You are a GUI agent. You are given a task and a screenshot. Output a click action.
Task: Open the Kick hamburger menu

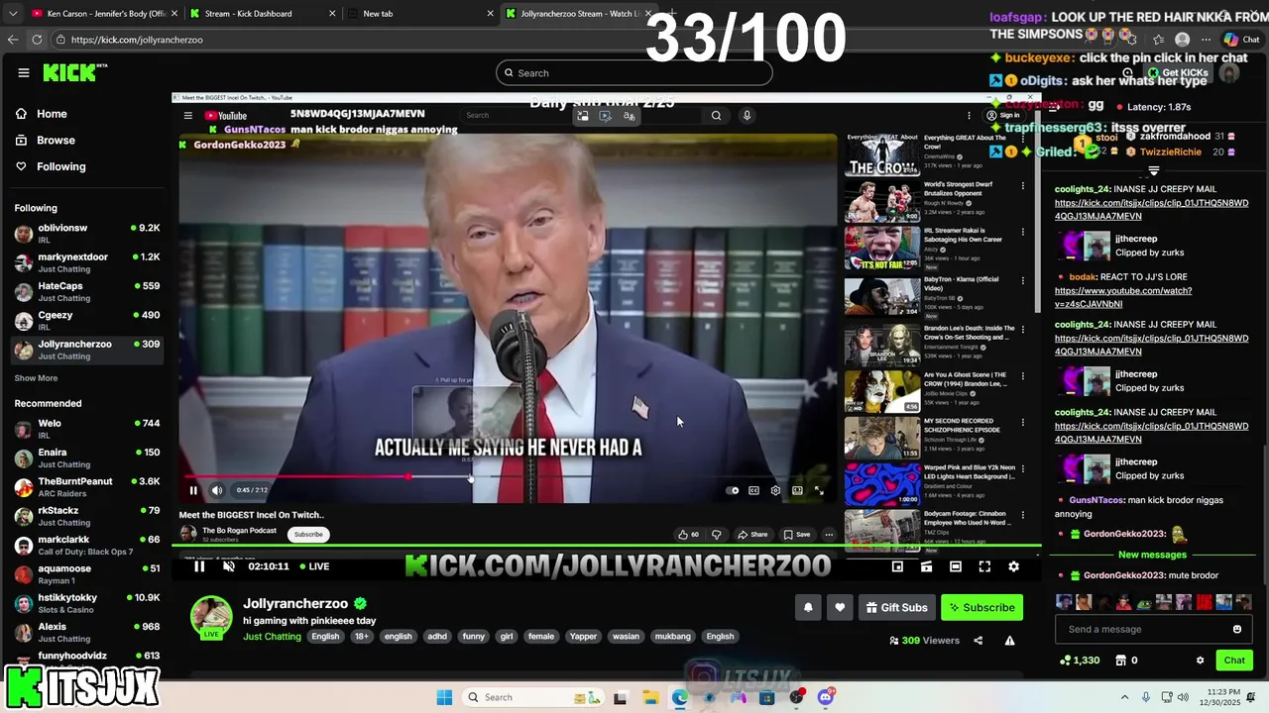pyautogui.click(x=23, y=72)
